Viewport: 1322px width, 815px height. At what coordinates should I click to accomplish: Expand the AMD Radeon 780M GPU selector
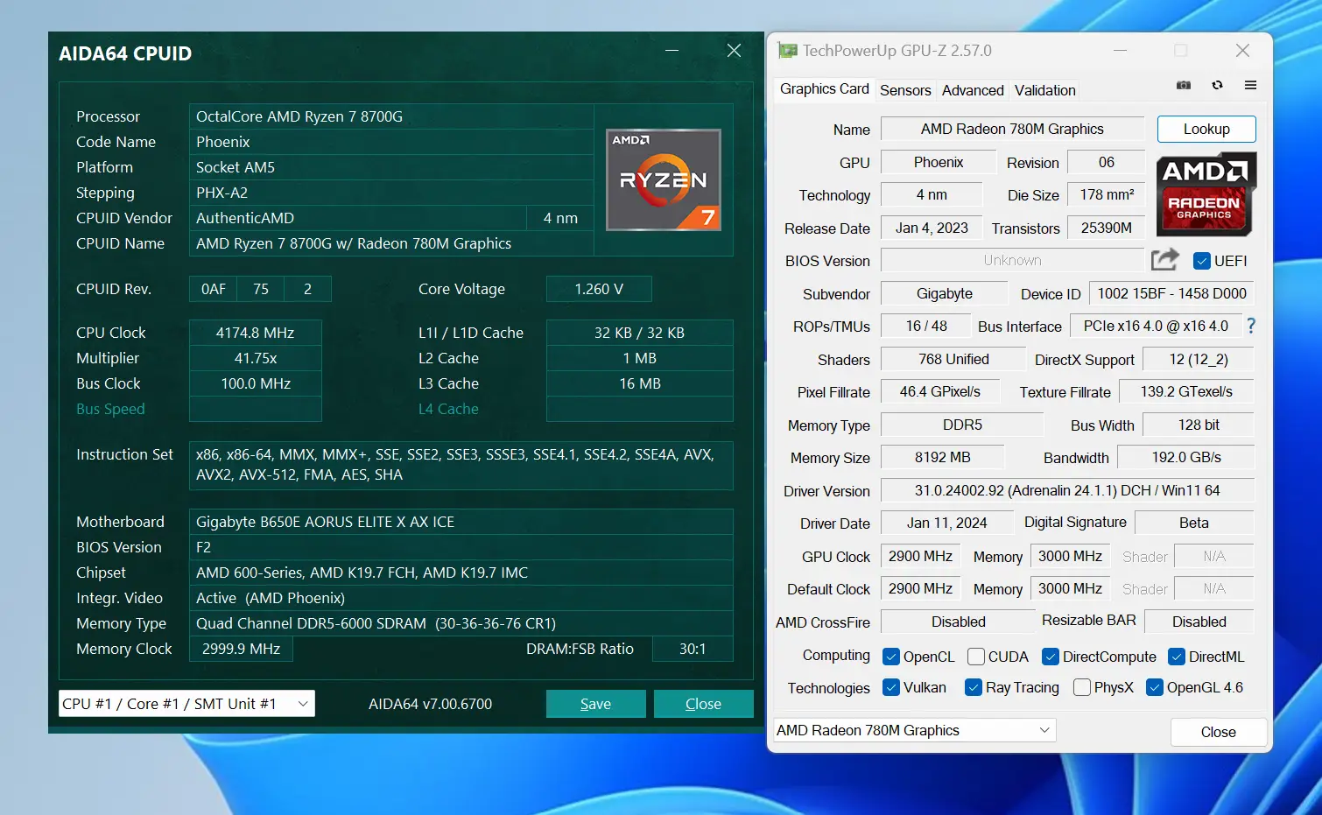click(915, 730)
